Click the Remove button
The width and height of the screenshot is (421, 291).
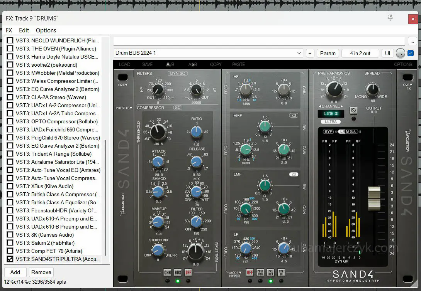click(41, 272)
